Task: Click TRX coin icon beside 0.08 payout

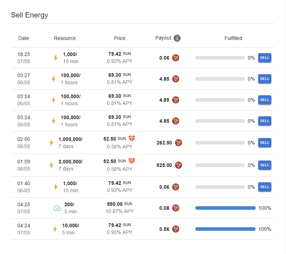Action: (175, 208)
